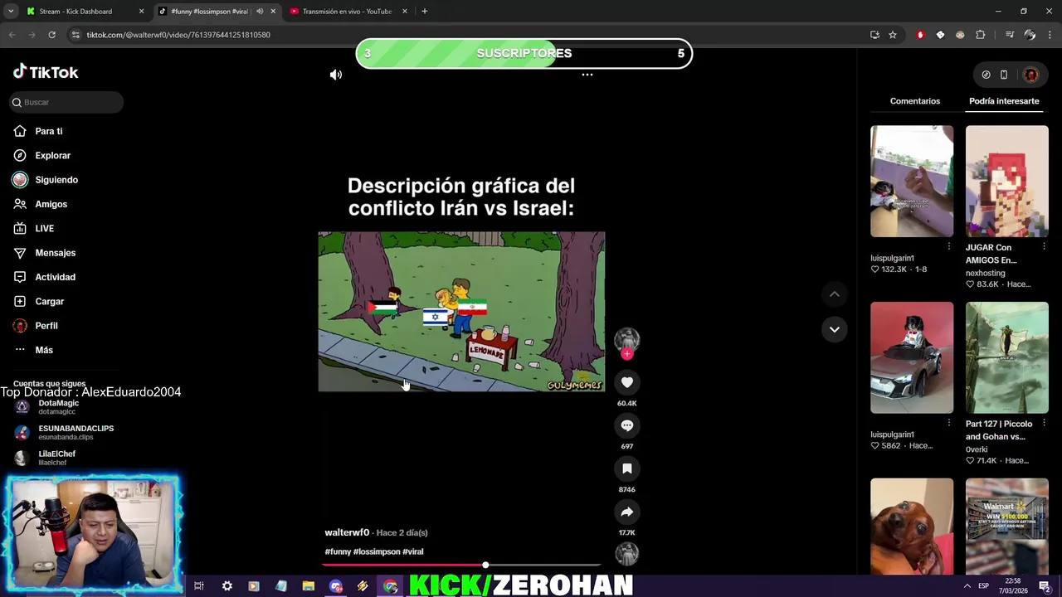1062x597 pixels.
Task: Open Mensajes in sidebar
Action: [x=55, y=253]
